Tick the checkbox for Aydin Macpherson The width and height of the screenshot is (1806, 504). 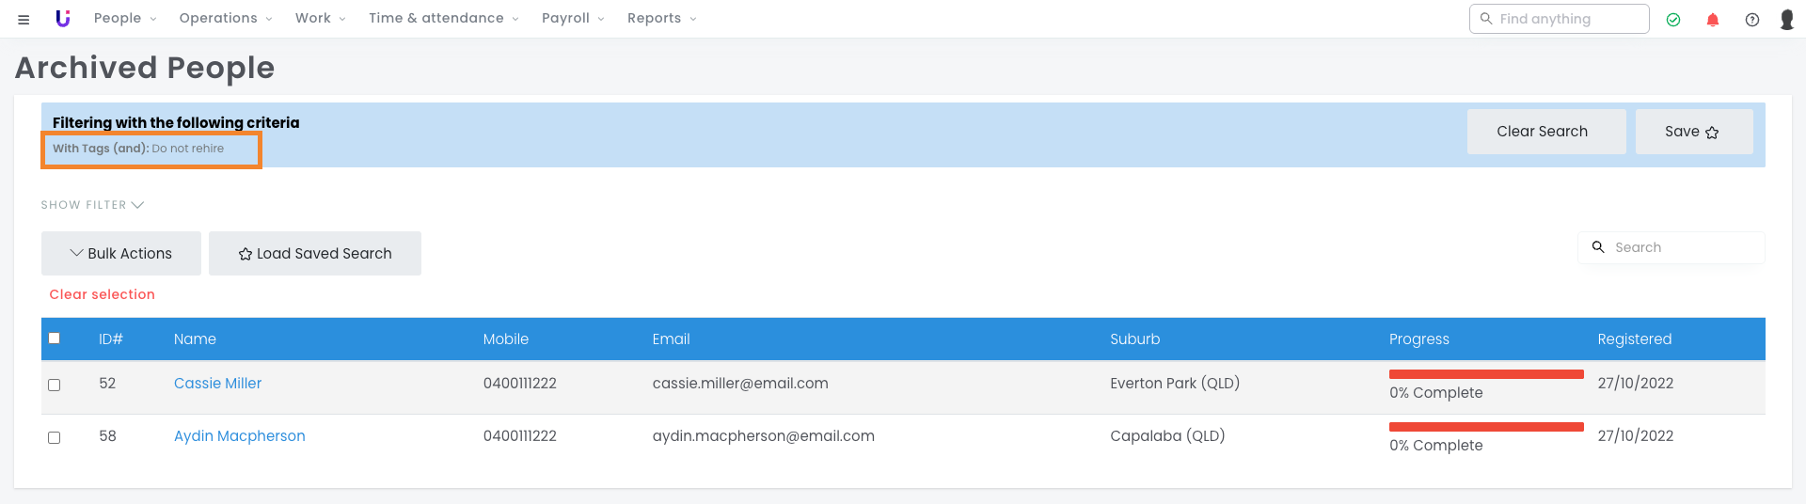(55, 437)
